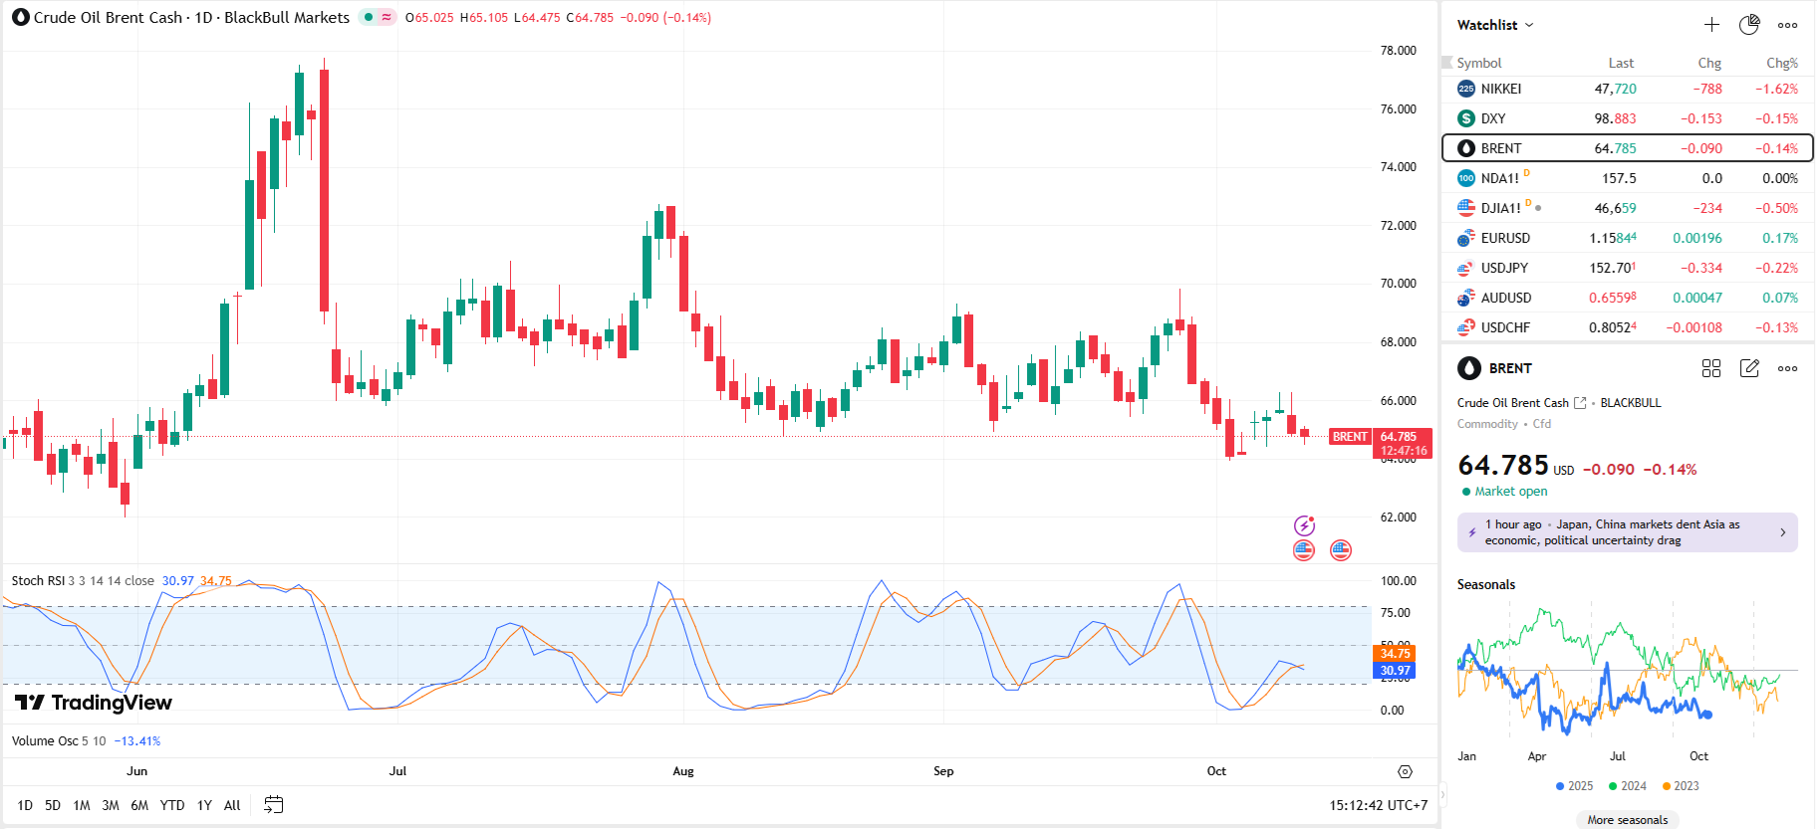Expand the Watchlist dropdown

(x=1495, y=25)
